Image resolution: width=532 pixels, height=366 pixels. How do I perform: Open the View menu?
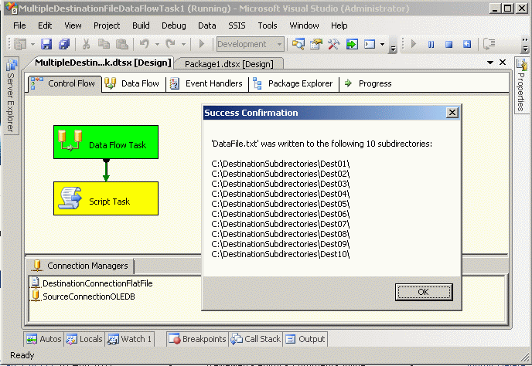coord(73,25)
